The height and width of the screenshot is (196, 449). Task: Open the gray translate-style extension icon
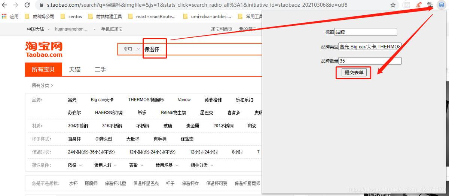(407, 5)
